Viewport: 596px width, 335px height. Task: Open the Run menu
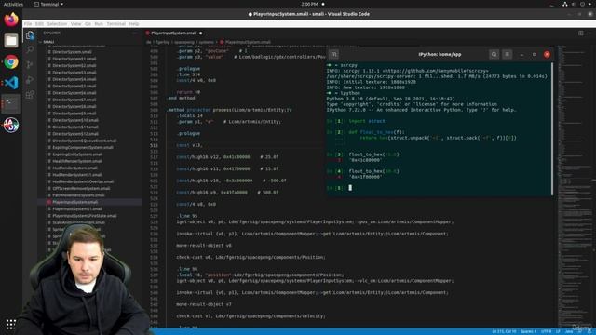coord(99,24)
